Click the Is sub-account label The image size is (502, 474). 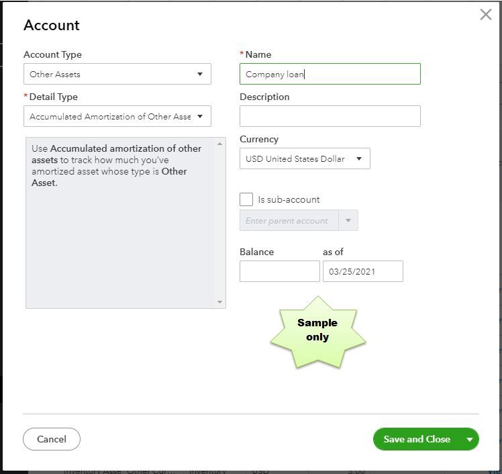(289, 199)
